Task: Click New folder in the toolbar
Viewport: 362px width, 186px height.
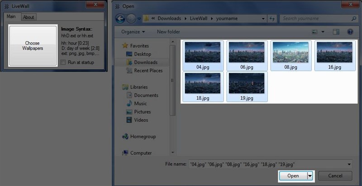Action: 168,32
